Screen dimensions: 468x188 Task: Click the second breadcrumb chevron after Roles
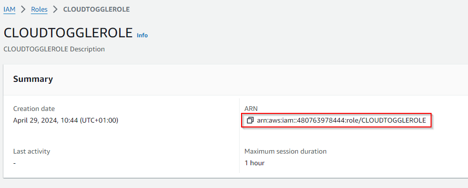click(x=55, y=9)
